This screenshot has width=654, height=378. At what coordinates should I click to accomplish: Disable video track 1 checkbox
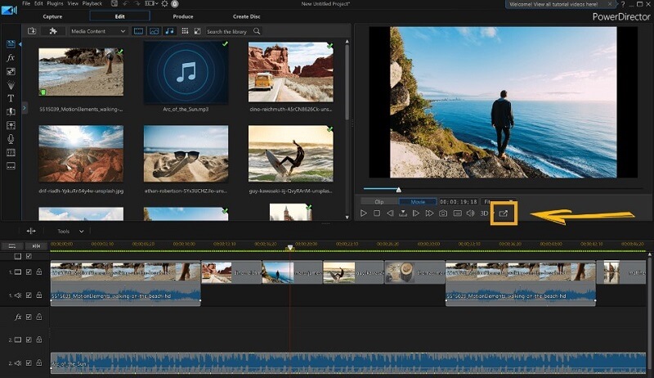tap(29, 272)
